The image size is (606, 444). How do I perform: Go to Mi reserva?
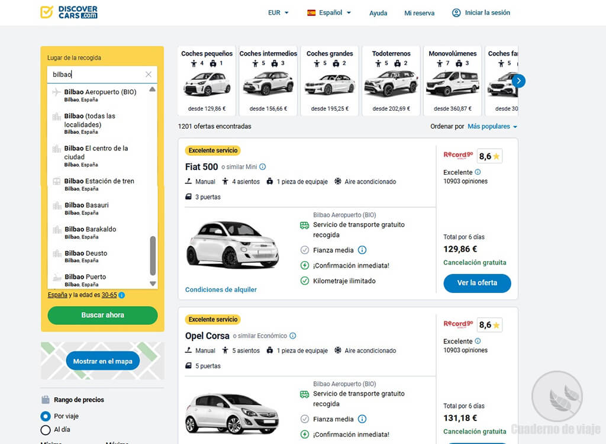point(419,13)
